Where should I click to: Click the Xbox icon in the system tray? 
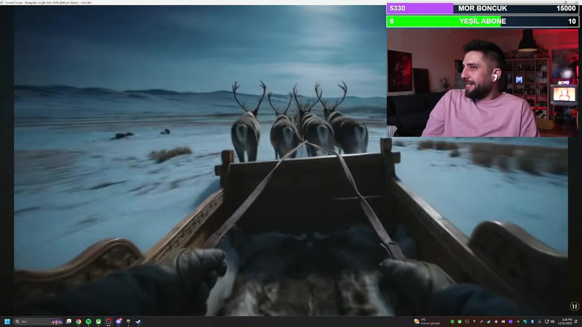tap(460, 322)
